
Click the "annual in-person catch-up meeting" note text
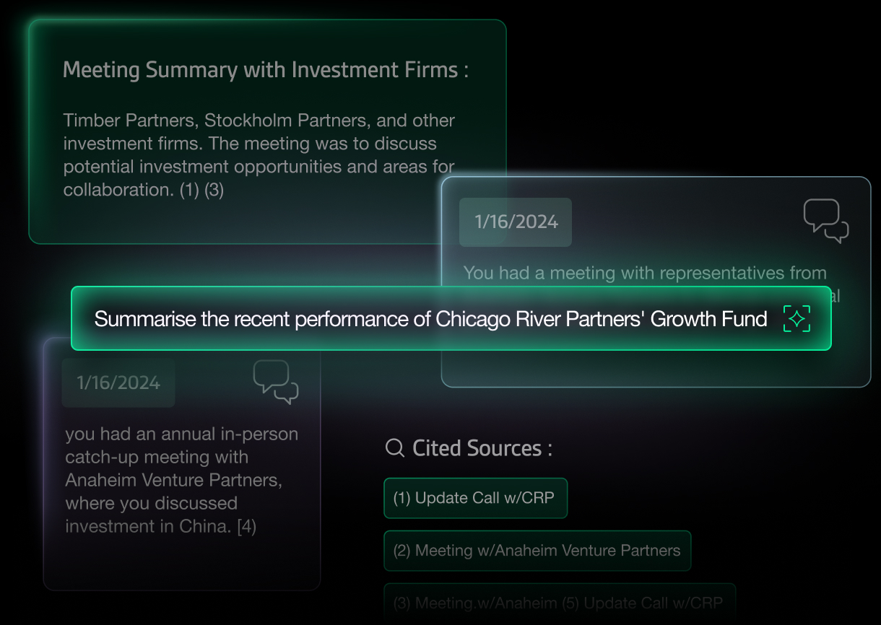tap(181, 445)
